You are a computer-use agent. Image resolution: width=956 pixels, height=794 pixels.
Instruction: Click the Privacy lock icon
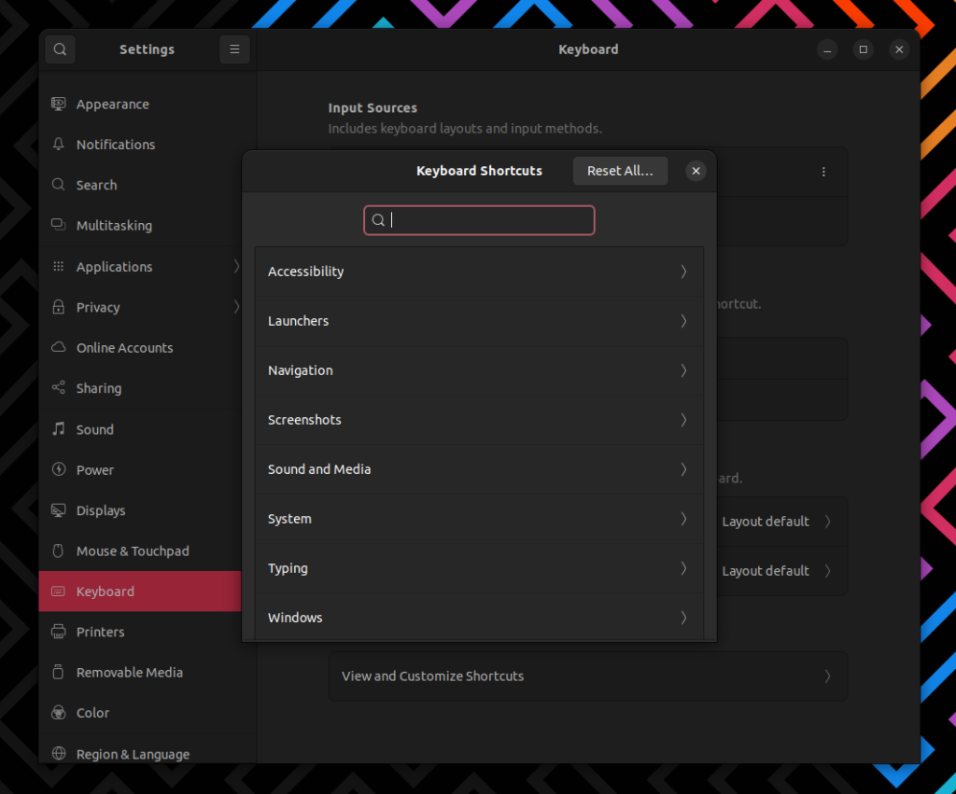point(59,307)
